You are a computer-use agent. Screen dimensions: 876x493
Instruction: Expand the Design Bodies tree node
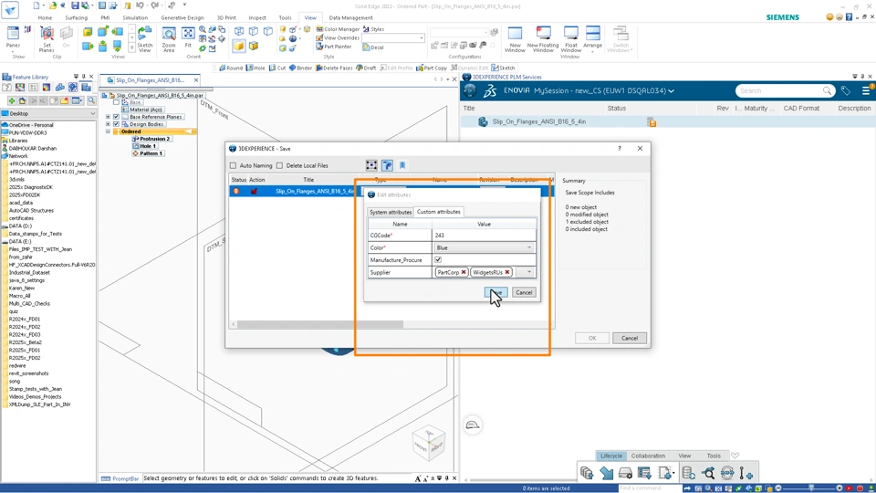[x=108, y=124]
